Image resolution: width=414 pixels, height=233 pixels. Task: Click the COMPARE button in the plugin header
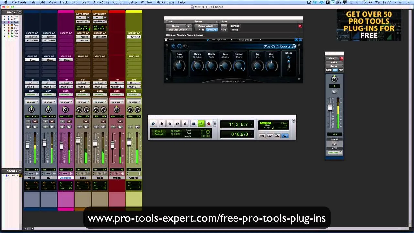(212, 30)
